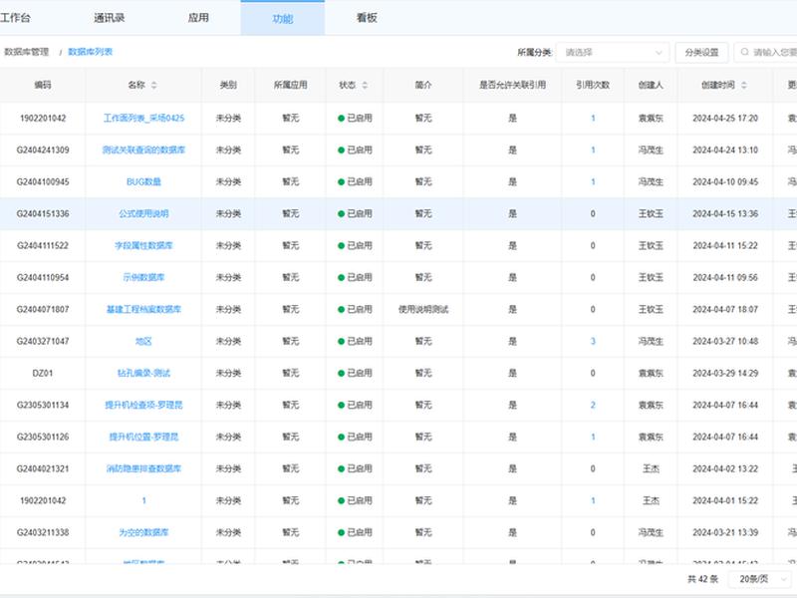Click the 简介 column header
This screenshot has width=797, height=598.
point(422,85)
